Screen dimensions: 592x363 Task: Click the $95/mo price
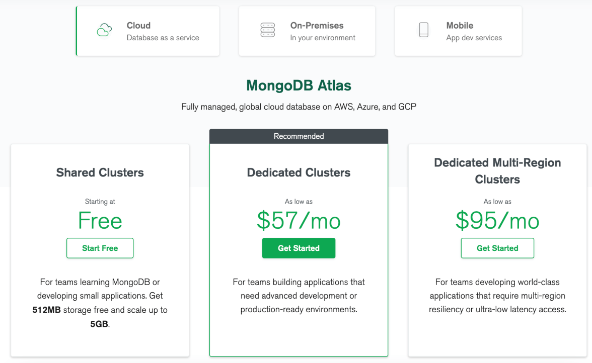click(497, 221)
